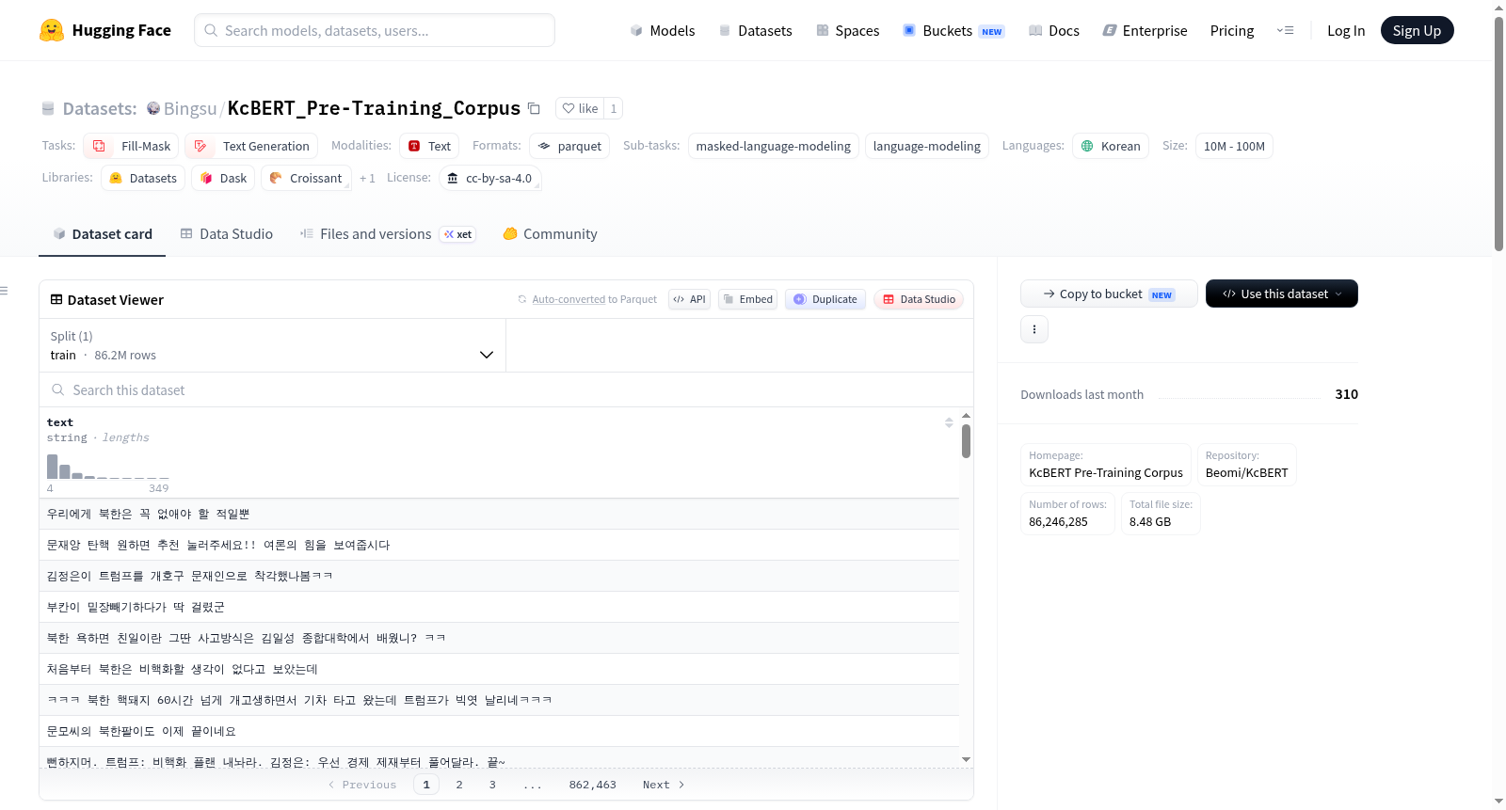This screenshot has height=810, width=1506.
Task: Select the Fill-Mask task tag
Action: pyautogui.click(x=131, y=146)
